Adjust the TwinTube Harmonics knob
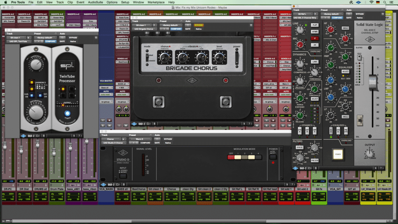Screen dimensions: 398x224 36,64
